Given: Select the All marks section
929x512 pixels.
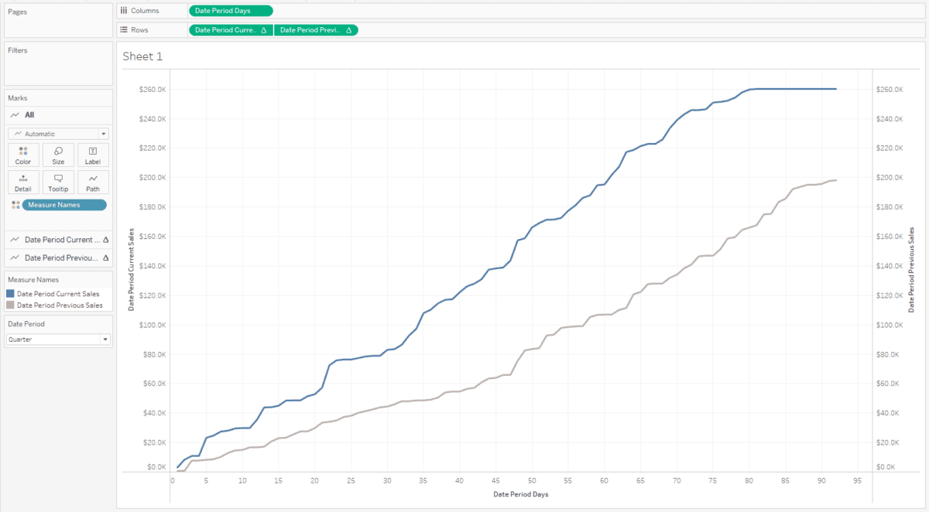Looking at the screenshot, I should point(59,114).
